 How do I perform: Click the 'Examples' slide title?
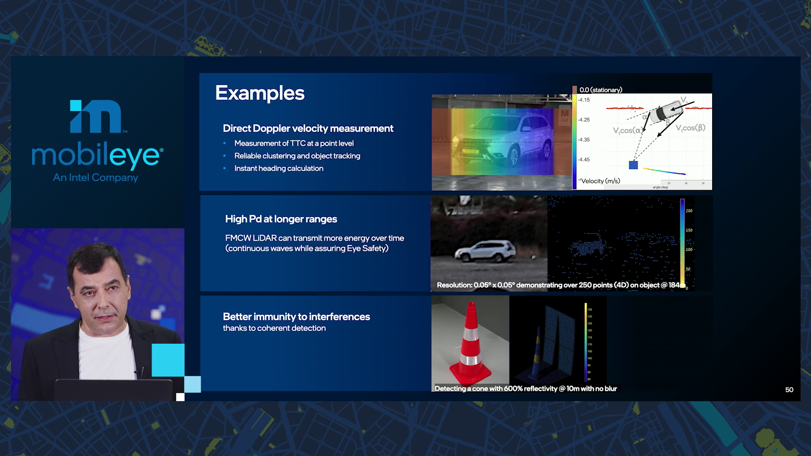point(260,93)
